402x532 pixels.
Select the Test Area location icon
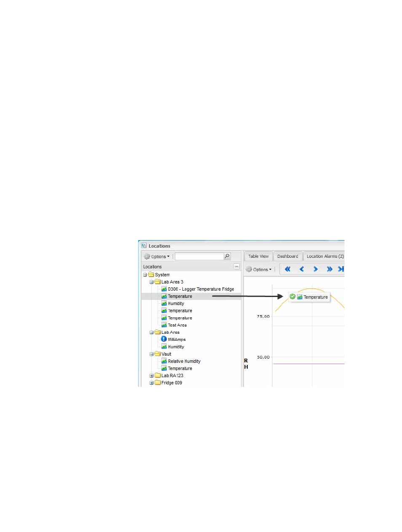[x=164, y=325]
